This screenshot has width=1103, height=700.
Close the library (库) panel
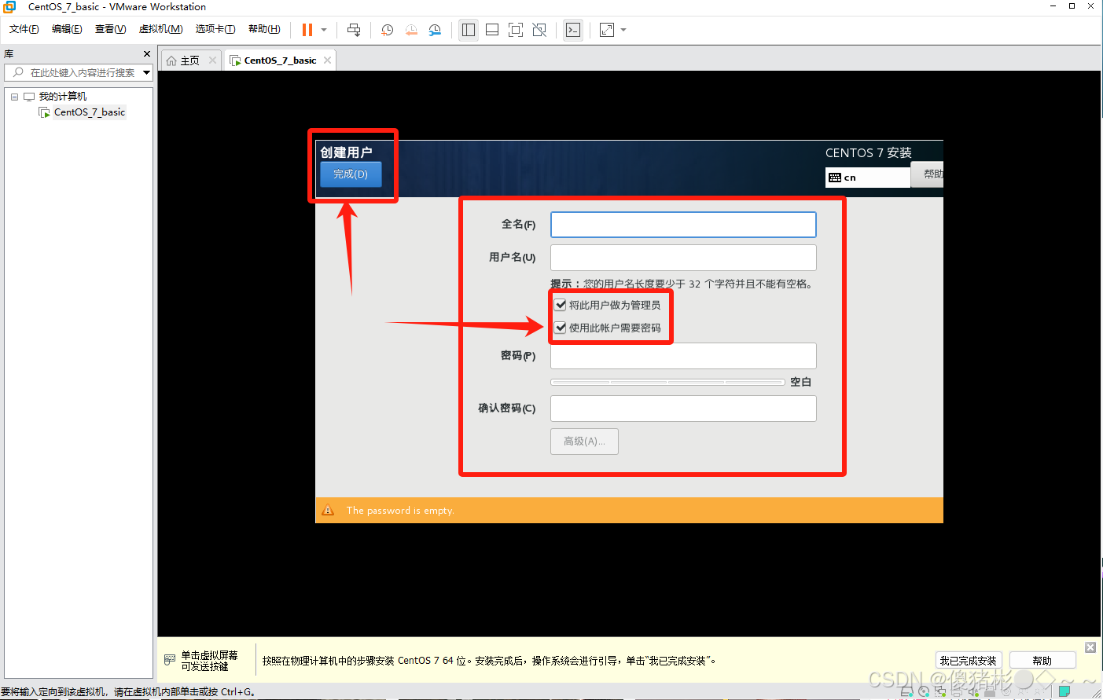pos(147,53)
